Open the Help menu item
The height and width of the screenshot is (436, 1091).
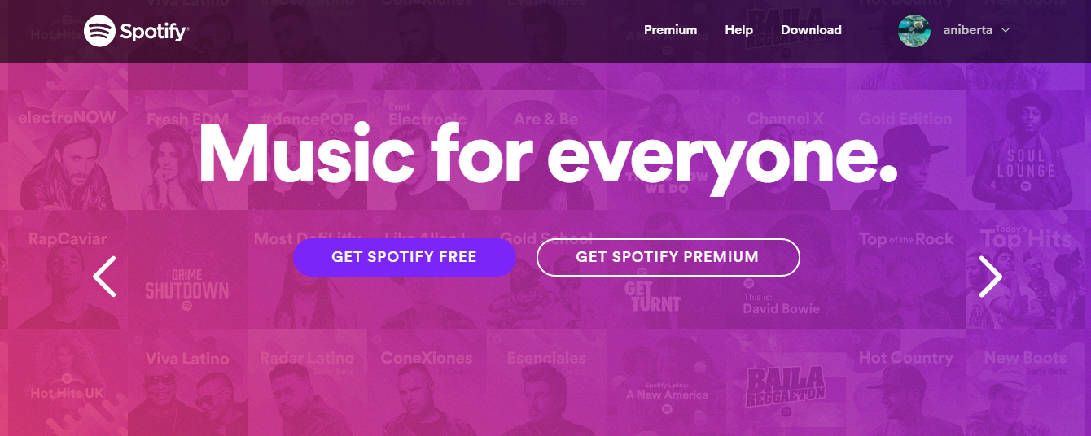tap(738, 30)
